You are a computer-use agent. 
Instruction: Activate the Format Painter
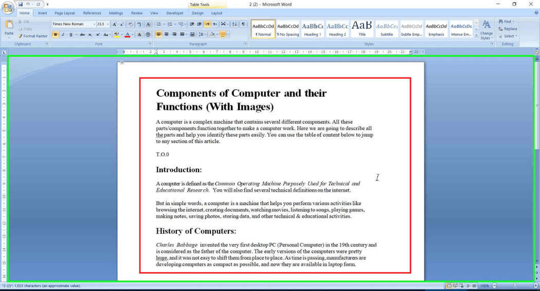point(33,36)
